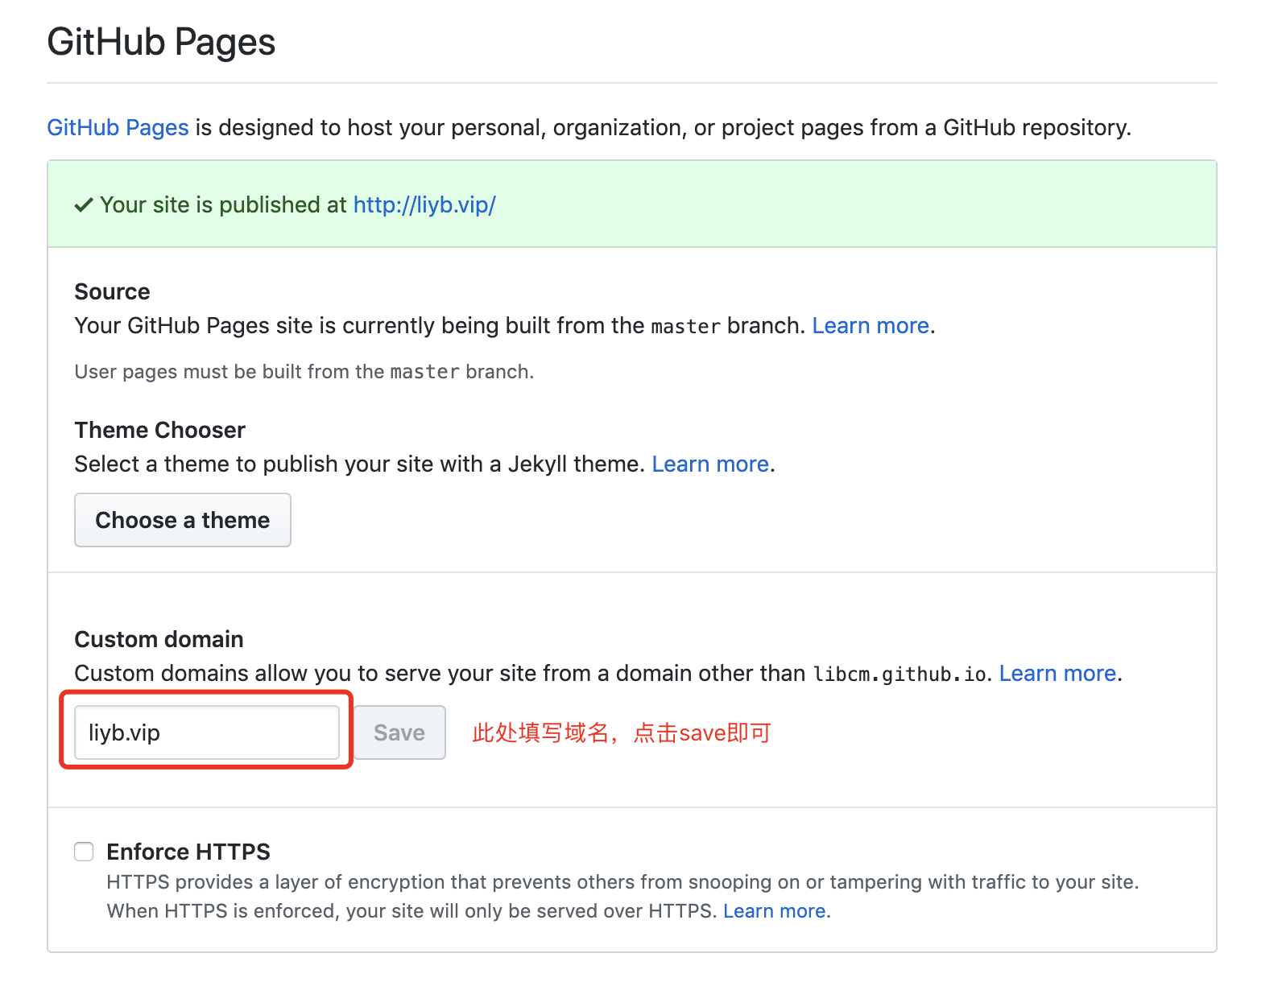Image resolution: width=1282 pixels, height=982 pixels.
Task: Open Learn more link about Jekyll themes
Action: click(x=710, y=464)
